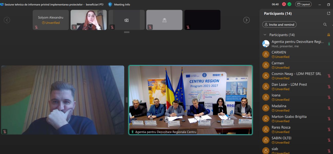The width and height of the screenshot is (333, 154).
Task: Click the CARMEN participant avatar icon
Action: (x=266, y=54)
